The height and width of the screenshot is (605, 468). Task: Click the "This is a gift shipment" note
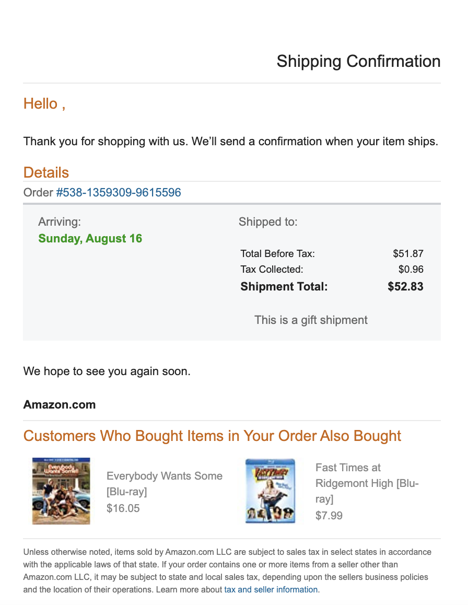pyautogui.click(x=311, y=320)
